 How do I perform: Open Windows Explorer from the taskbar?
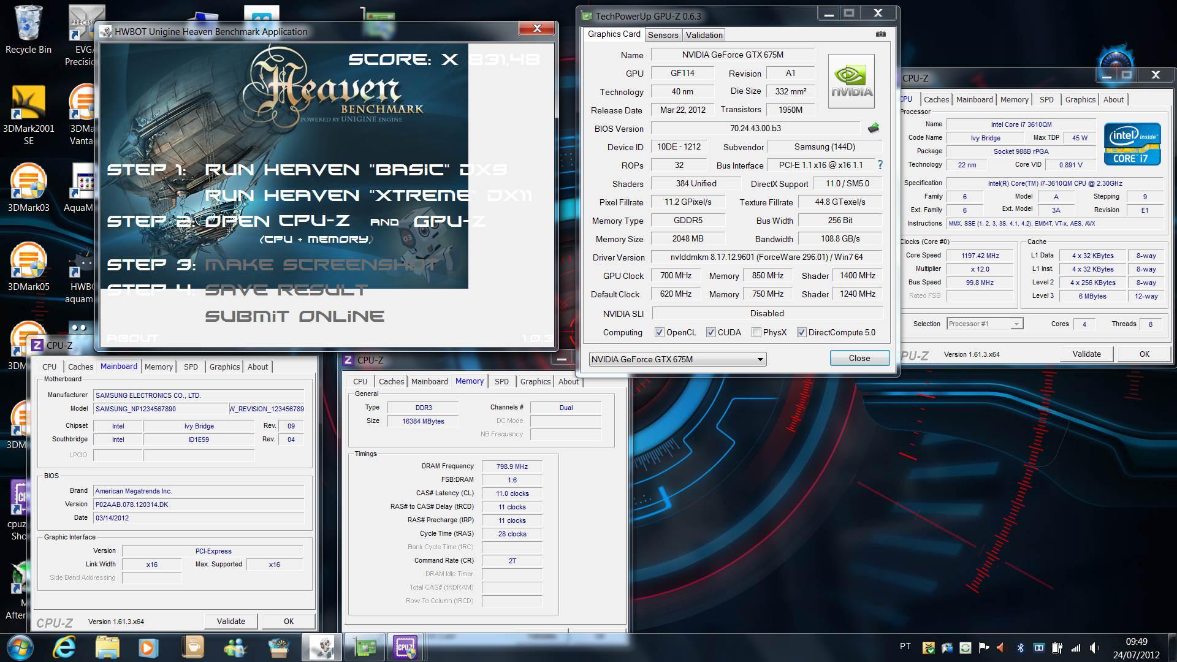[x=107, y=647]
